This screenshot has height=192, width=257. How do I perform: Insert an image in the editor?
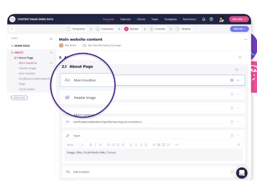[159, 145]
